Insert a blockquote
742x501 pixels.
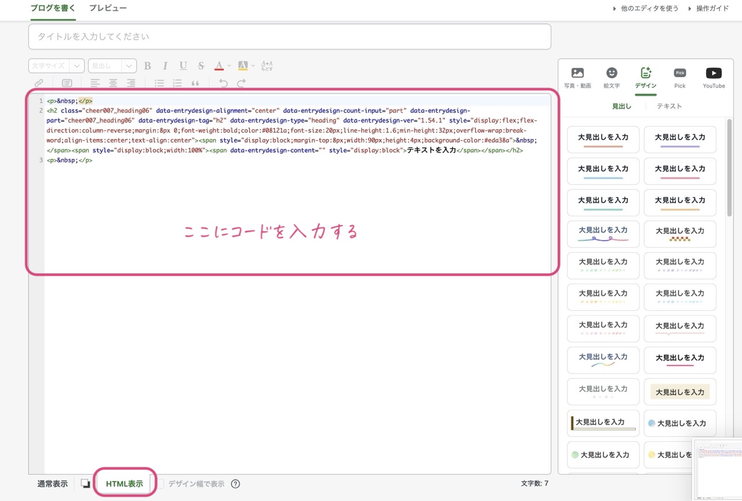(195, 83)
